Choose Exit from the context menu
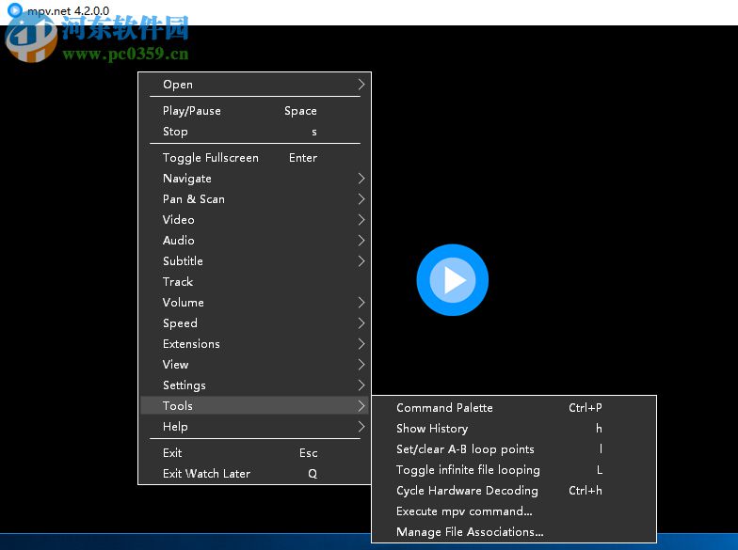 (254, 453)
